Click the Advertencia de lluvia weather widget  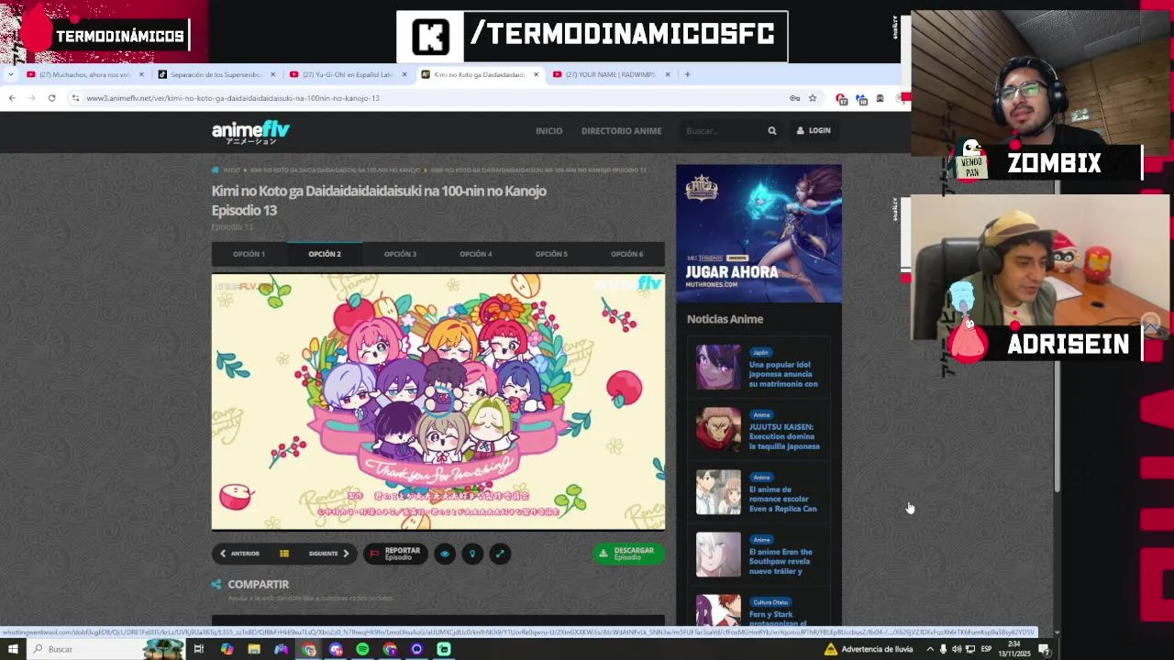click(869, 649)
